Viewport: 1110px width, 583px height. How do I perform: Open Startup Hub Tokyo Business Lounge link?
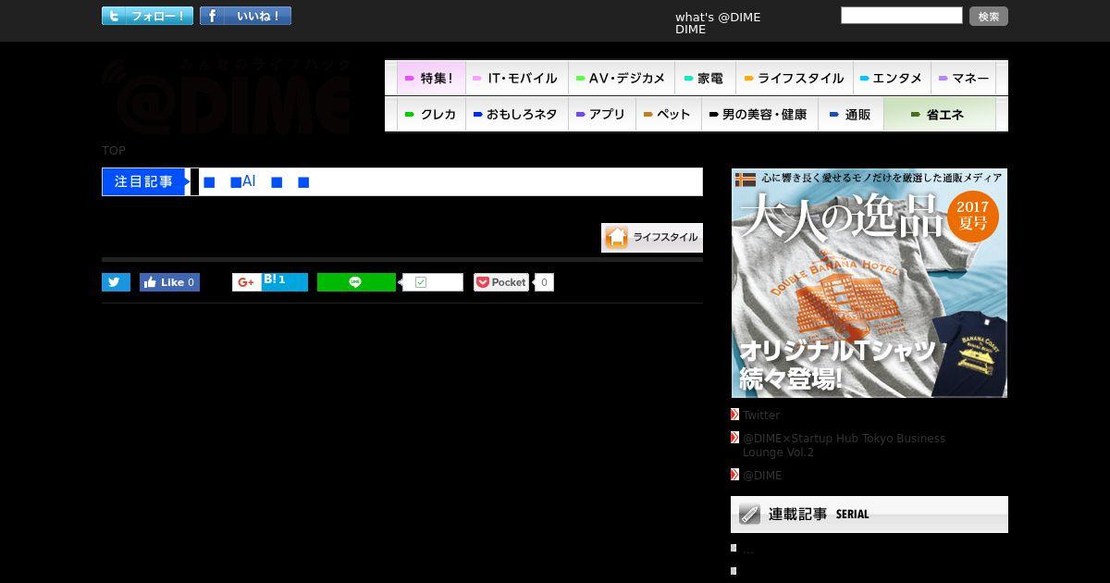(x=844, y=445)
